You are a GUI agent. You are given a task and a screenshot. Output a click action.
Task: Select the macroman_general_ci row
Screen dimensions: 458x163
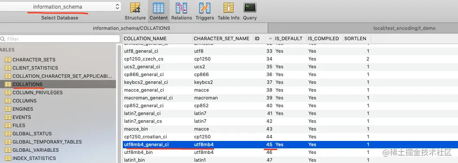coord(290,98)
